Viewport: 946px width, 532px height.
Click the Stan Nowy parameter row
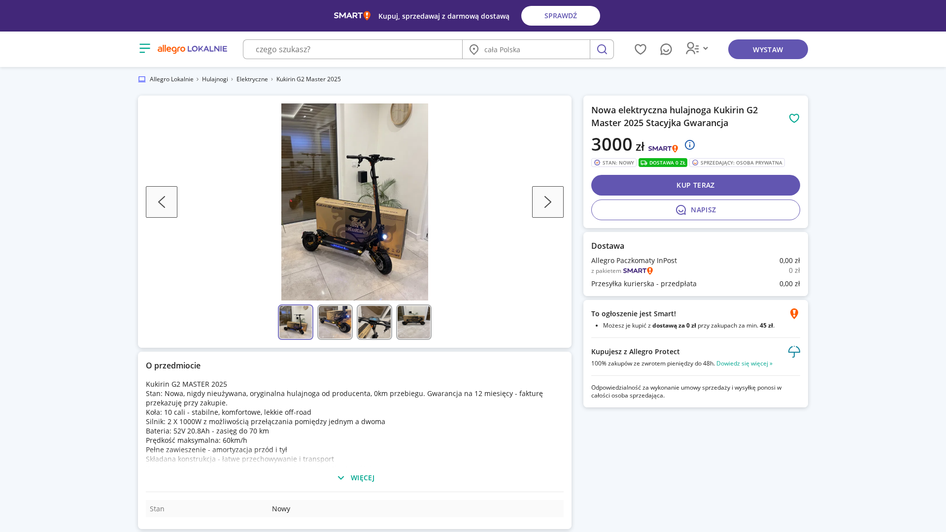(355, 509)
